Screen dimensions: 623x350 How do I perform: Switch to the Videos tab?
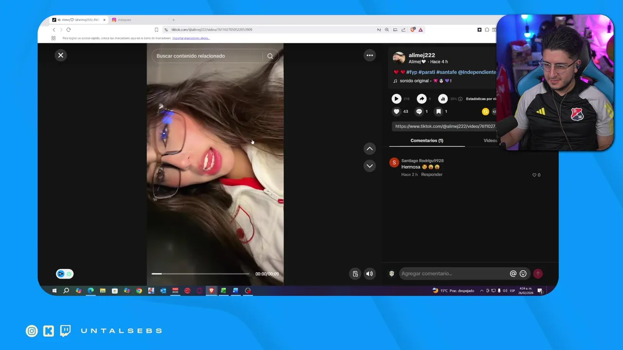tap(490, 140)
